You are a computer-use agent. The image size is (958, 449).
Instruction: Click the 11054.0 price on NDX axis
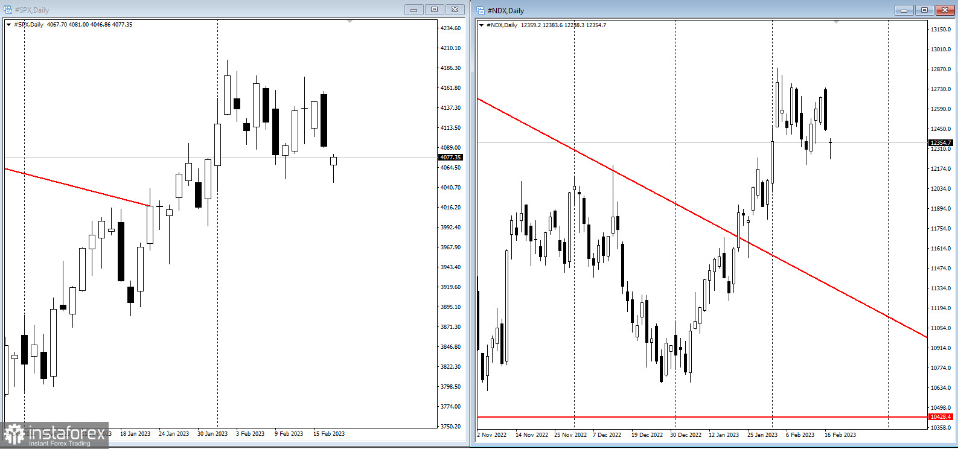[x=940, y=328]
